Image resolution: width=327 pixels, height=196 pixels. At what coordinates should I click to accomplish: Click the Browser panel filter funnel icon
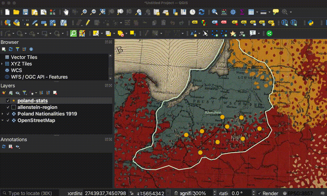point(18,49)
